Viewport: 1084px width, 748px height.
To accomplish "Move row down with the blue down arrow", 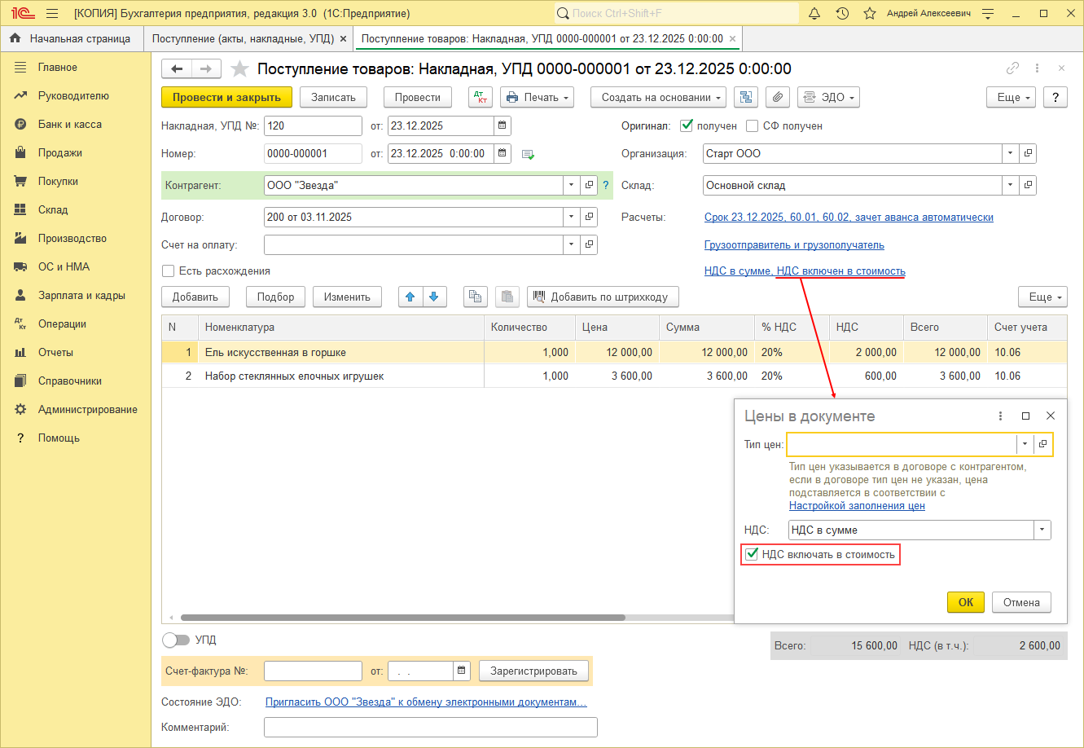I will click(433, 297).
